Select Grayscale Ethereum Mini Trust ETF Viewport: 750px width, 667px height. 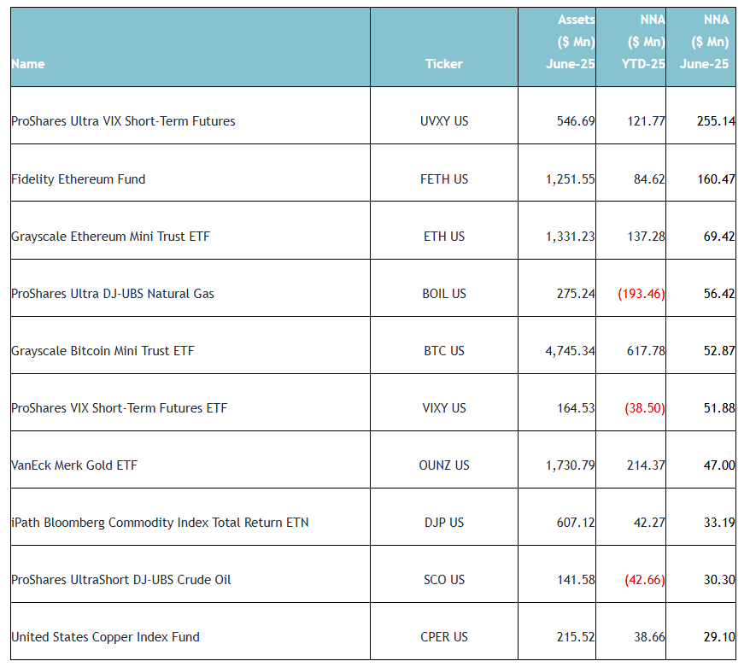[110, 237]
